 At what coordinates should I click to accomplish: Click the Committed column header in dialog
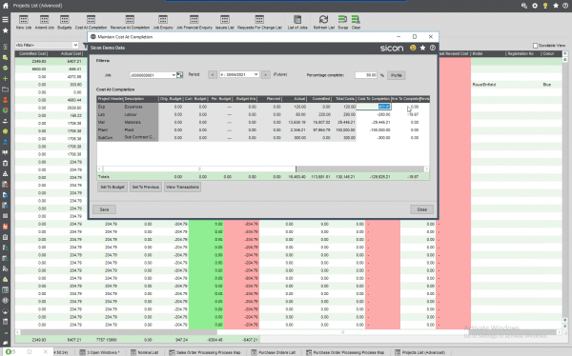[x=320, y=99]
